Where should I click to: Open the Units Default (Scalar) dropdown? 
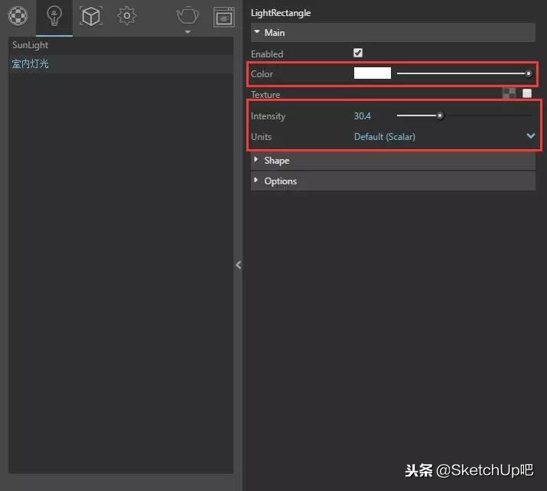click(444, 137)
